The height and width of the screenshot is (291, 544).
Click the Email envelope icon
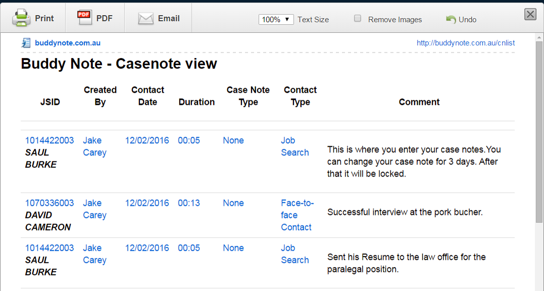click(x=145, y=19)
